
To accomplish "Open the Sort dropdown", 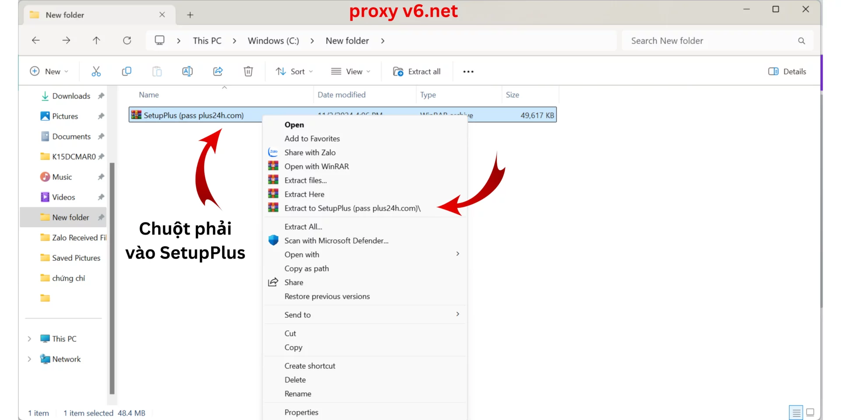I will 294,71.
